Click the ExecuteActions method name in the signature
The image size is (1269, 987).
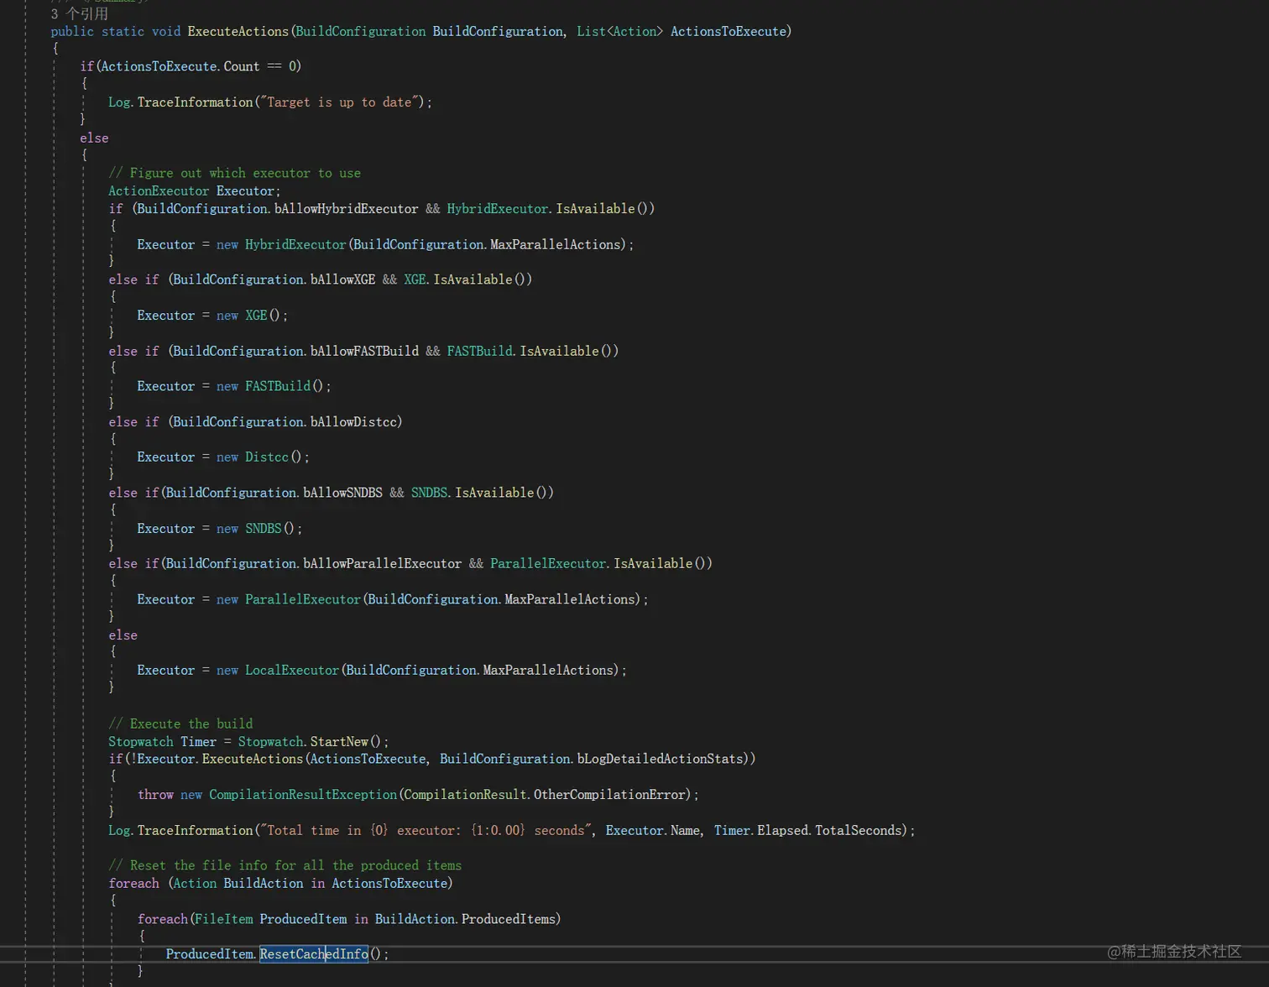pyautogui.click(x=238, y=31)
